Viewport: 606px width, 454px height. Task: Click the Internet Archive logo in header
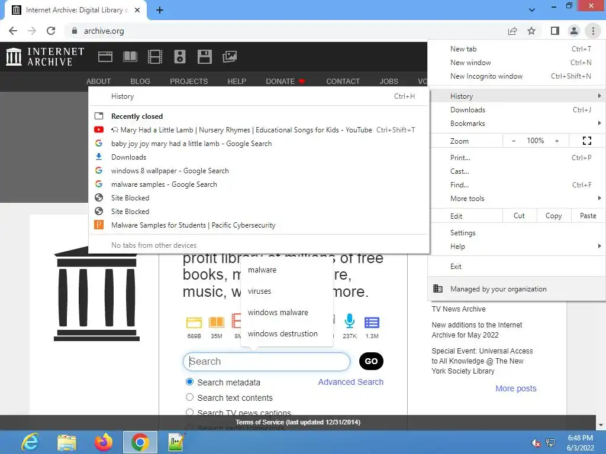tap(45, 56)
